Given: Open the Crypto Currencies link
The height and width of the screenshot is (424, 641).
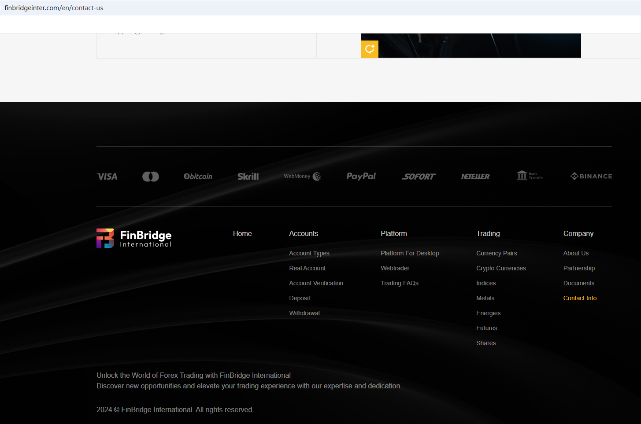Looking at the screenshot, I should (x=501, y=268).
